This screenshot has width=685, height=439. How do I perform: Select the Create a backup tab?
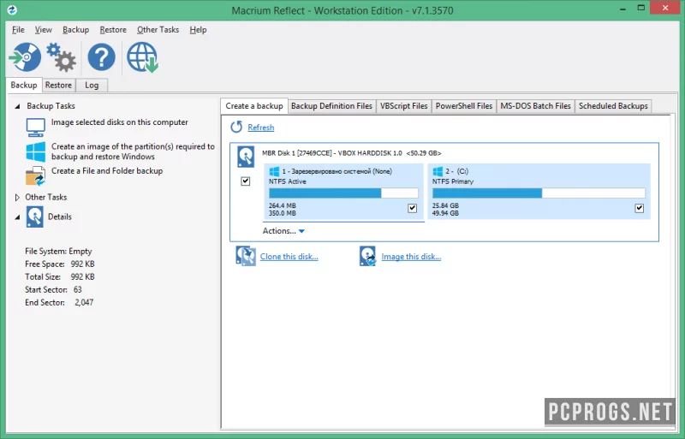tap(254, 106)
